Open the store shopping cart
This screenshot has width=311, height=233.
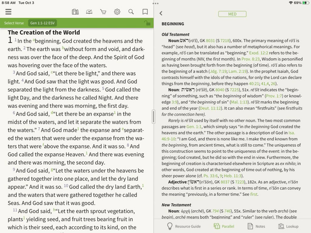(x=103, y=12)
